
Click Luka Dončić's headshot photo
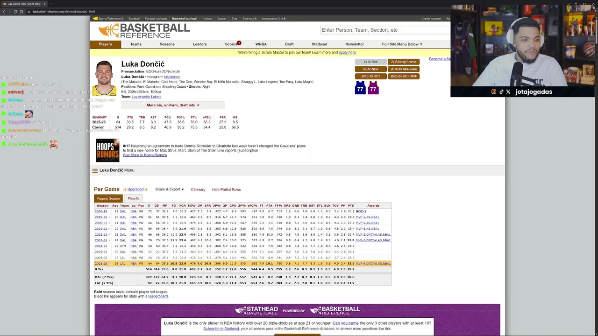pos(104,78)
